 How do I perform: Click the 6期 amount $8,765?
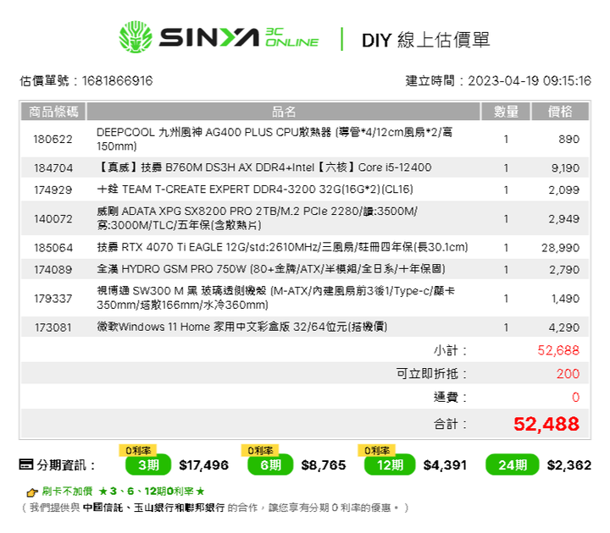(324, 465)
